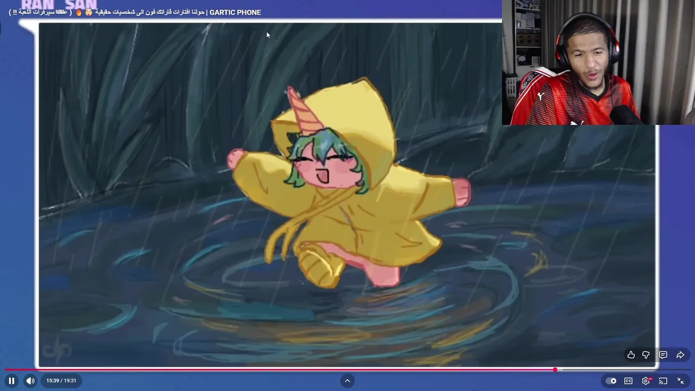Click the GARTIC PHONE video title
The height and width of the screenshot is (391, 695).
click(135, 12)
